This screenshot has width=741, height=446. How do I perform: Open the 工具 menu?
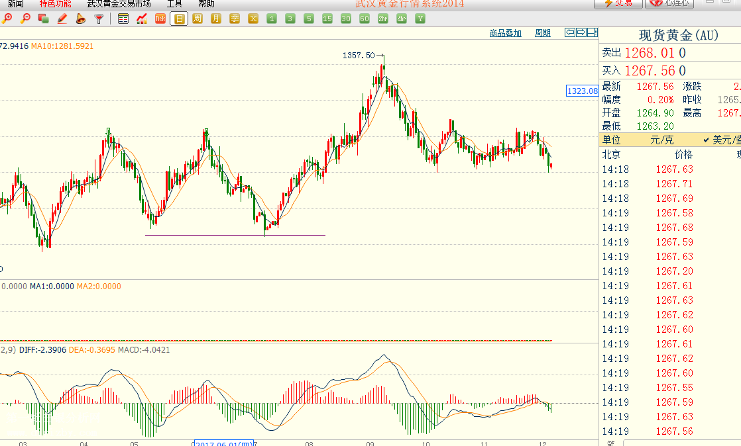coord(174,4)
